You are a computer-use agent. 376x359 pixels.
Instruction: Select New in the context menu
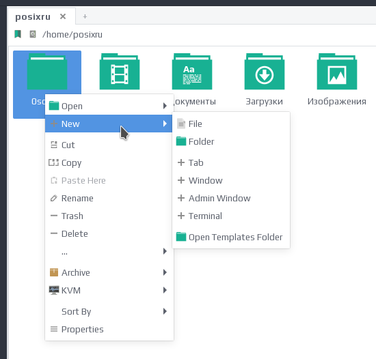coord(109,124)
